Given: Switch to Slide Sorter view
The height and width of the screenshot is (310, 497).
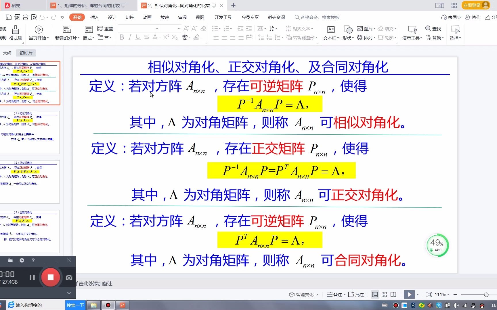Looking at the screenshot, I should (x=384, y=294).
